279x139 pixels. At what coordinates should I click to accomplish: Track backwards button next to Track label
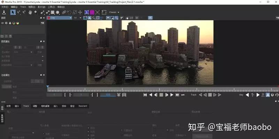point(200,95)
